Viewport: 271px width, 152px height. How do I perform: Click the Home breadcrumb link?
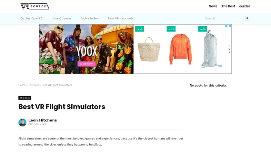pyautogui.click(x=22, y=85)
